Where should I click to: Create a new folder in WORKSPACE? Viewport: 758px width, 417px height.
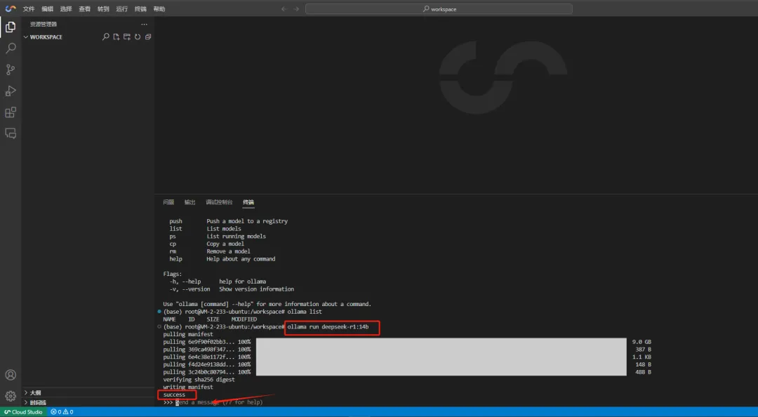pyautogui.click(x=126, y=37)
